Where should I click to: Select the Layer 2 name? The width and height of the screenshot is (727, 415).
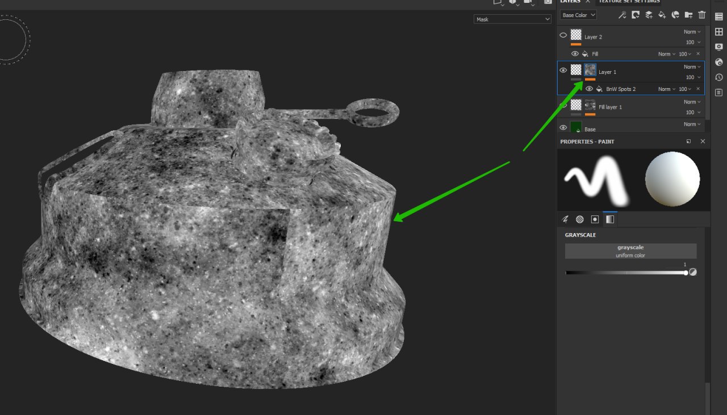tap(593, 37)
